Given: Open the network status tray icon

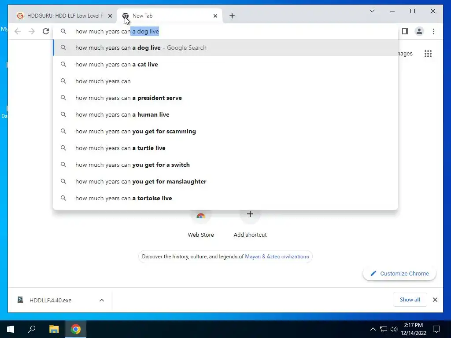Looking at the screenshot, I should pos(384,329).
